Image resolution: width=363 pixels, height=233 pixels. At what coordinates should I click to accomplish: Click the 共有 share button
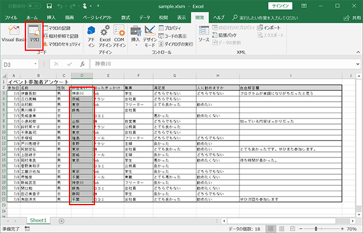point(352,18)
